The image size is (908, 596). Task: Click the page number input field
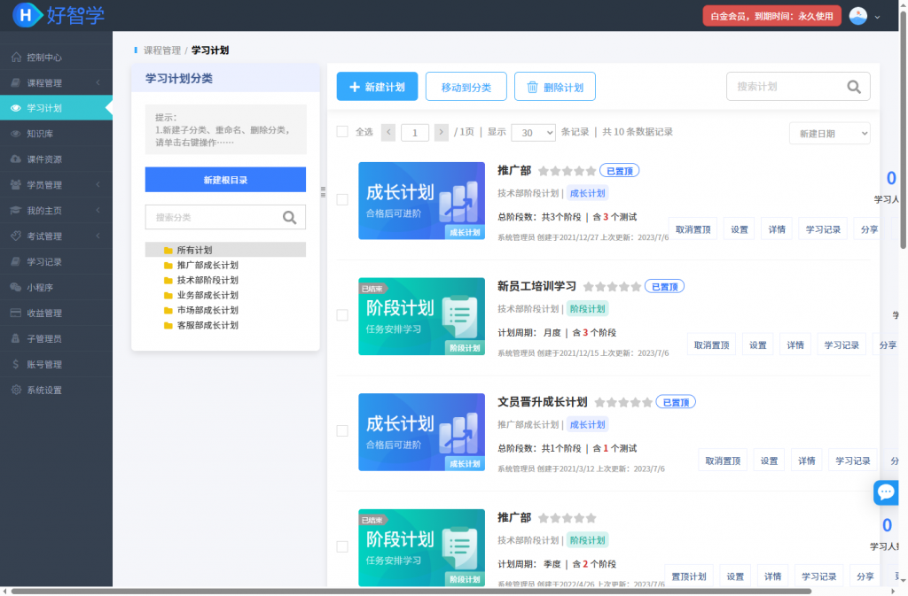415,133
